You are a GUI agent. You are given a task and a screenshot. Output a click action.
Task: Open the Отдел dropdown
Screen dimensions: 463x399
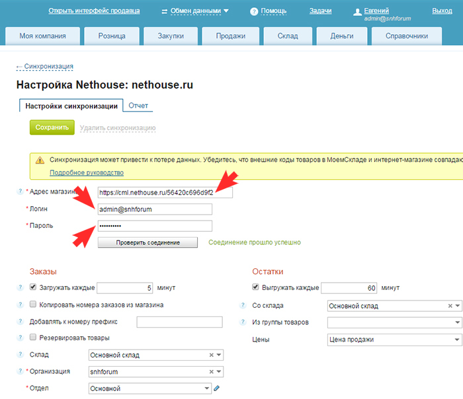point(207,388)
